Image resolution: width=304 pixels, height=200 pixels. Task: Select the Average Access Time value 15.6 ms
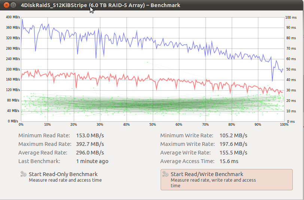pyautogui.click(x=229, y=161)
